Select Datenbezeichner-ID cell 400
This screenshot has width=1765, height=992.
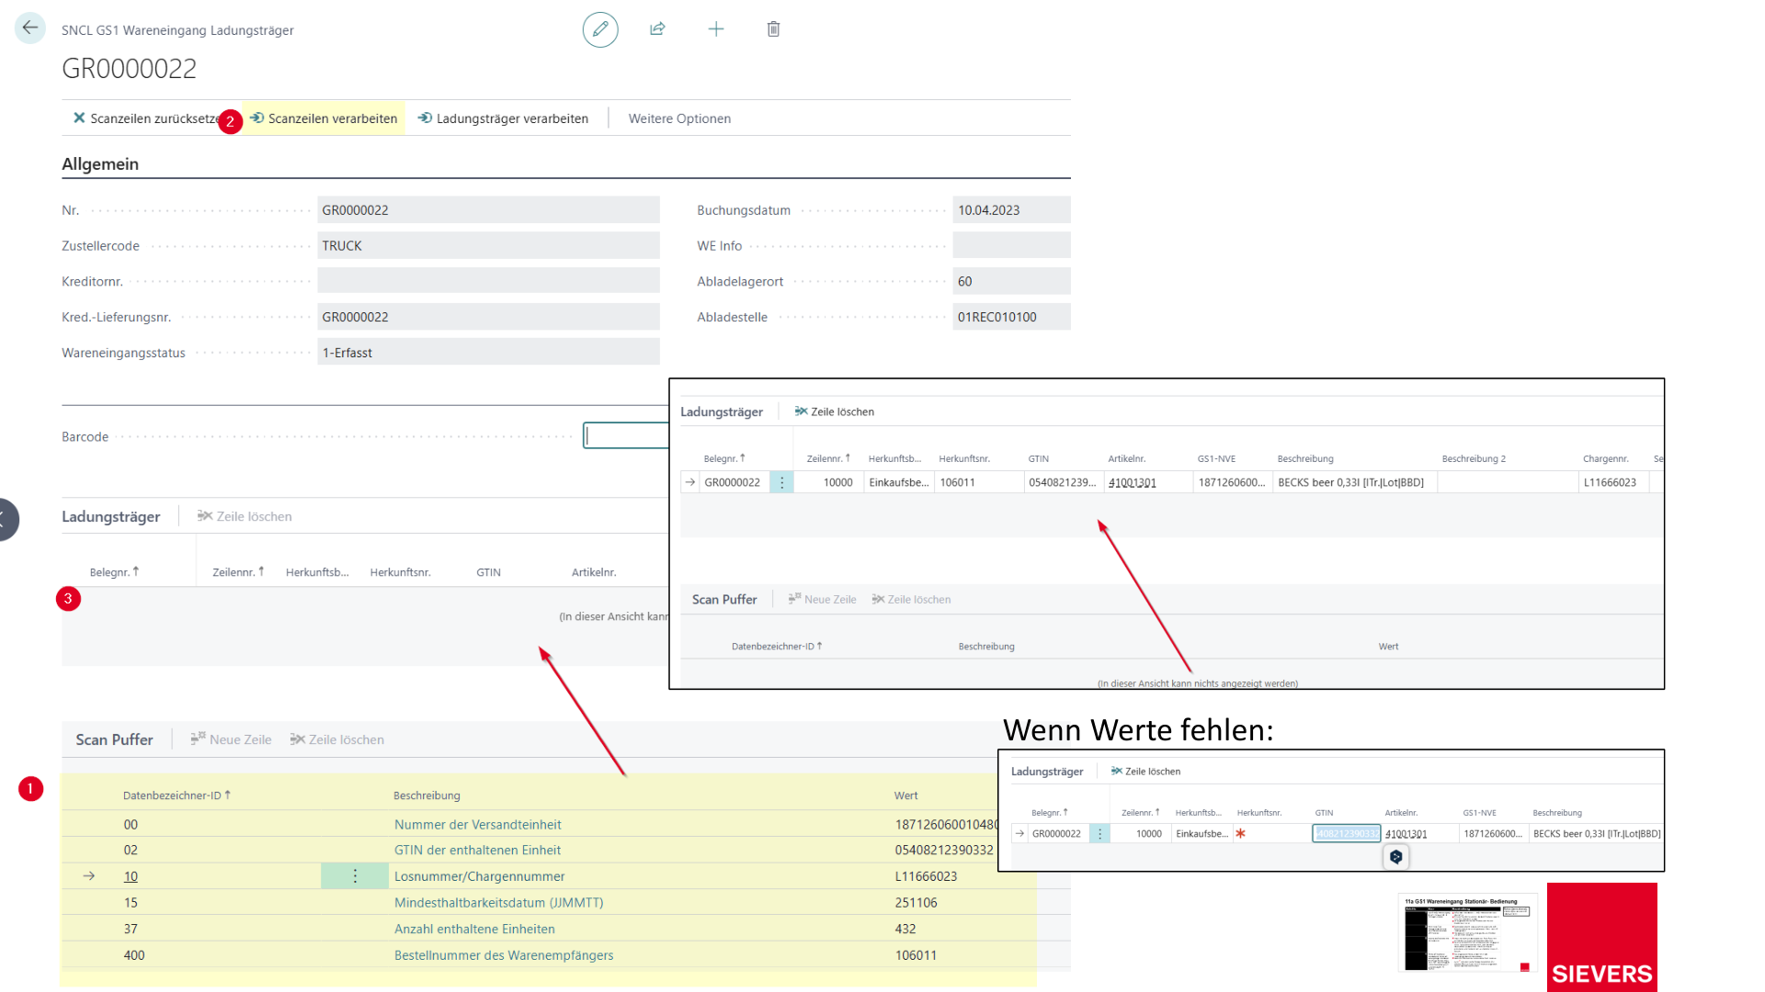134,955
